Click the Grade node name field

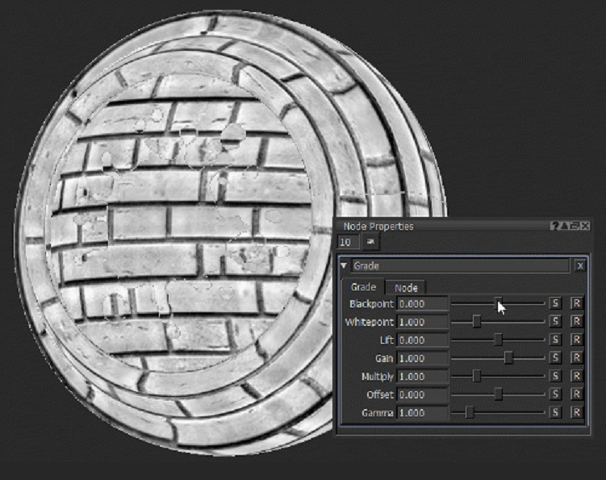pos(460,266)
